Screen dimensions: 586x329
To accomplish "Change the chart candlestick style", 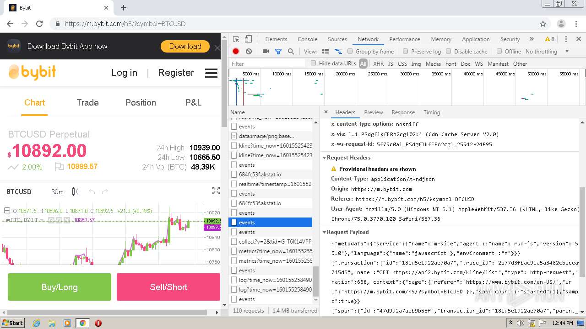I will point(76,191).
